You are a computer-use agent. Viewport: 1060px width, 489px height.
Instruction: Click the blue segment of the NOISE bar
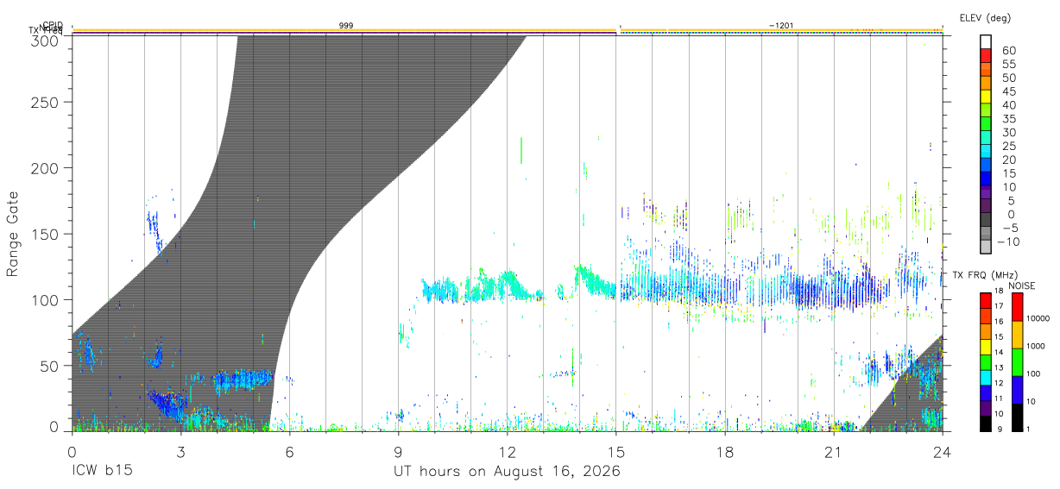point(1017,390)
